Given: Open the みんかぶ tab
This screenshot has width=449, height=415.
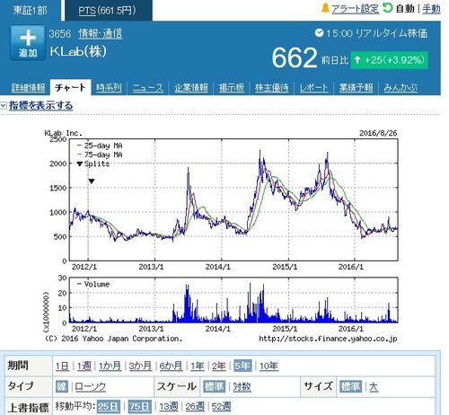Looking at the screenshot, I should tap(401, 88).
